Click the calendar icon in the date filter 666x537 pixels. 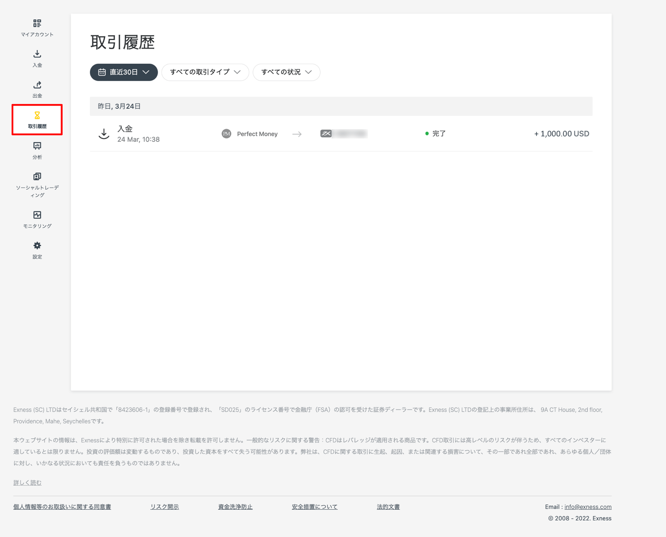pos(102,72)
